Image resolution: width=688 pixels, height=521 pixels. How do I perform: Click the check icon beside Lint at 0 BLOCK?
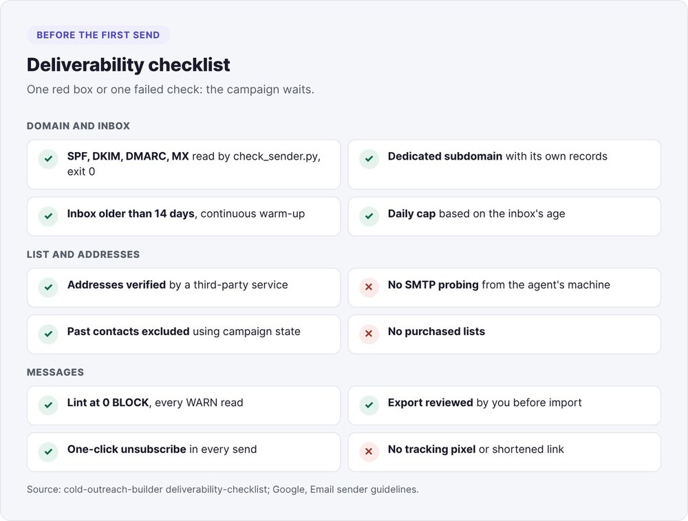pos(48,405)
